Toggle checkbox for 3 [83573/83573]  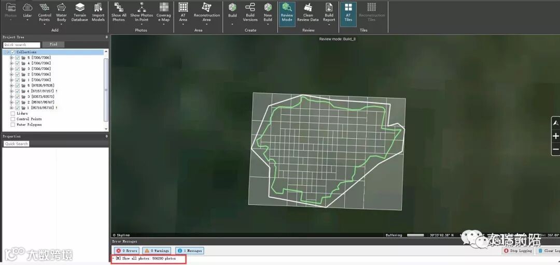18,97
